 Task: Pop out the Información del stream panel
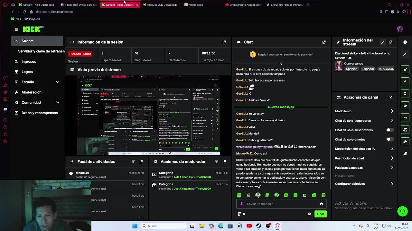coord(390,42)
